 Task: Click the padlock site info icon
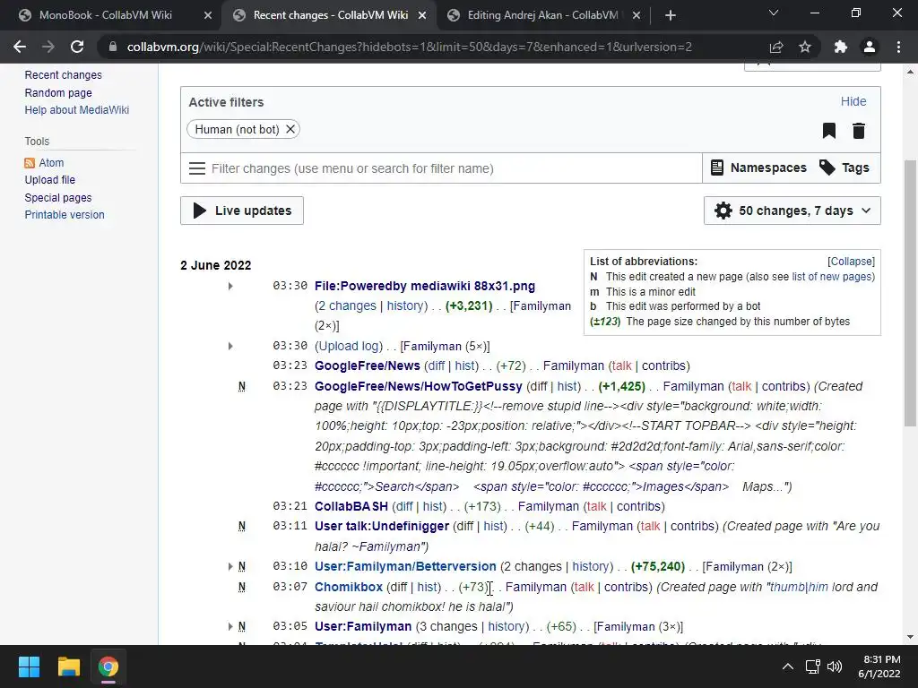coord(113,47)
